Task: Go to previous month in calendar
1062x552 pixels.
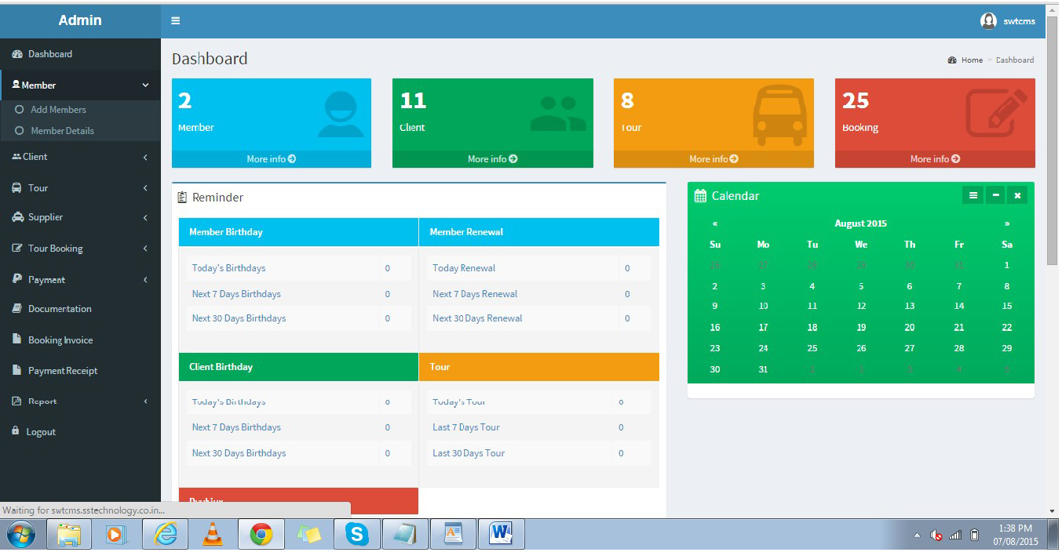Action: point(714,223)
